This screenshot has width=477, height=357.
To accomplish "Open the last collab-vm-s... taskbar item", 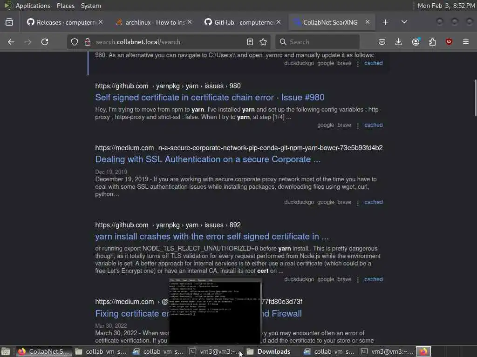I will (329, 351).
